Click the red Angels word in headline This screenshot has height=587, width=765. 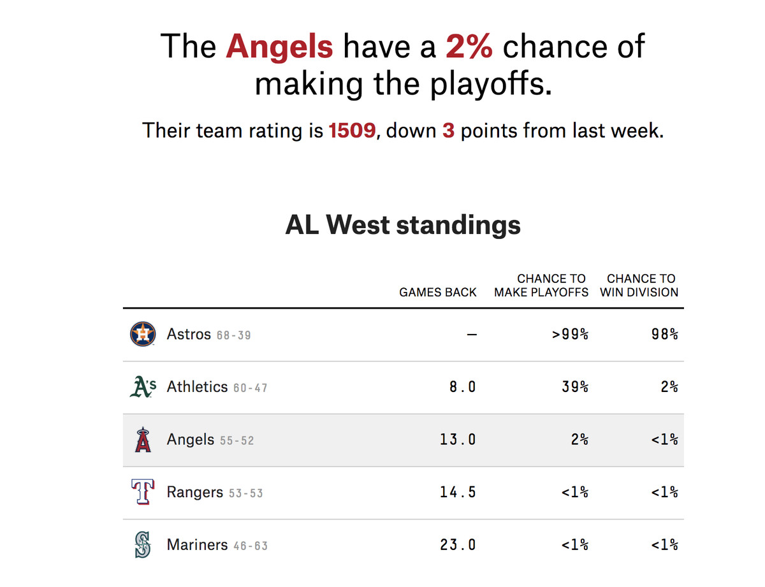pos(279,47)
